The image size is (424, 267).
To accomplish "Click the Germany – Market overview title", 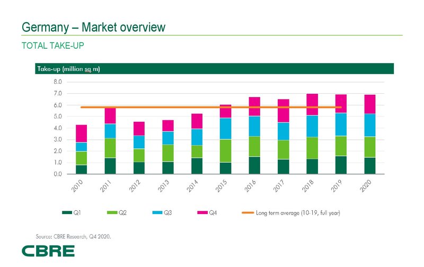I will (x=93, y=26).
